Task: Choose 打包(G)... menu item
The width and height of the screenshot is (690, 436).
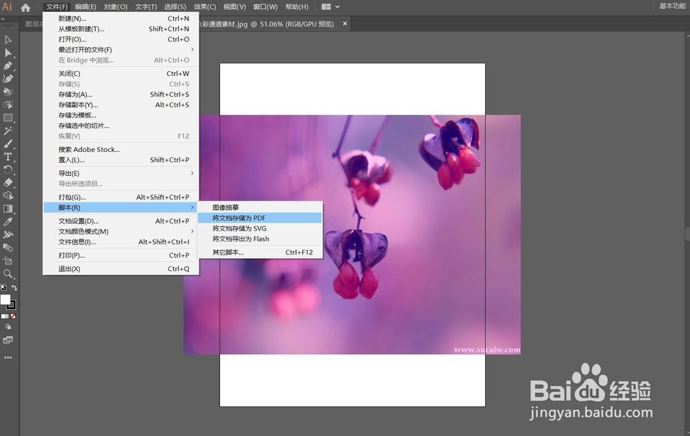Action: [121, 197]
